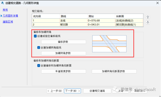Click the 优先级 column header
Image resolution: width=161 pixels, height=97 pixels.
(x=46, y=16)
